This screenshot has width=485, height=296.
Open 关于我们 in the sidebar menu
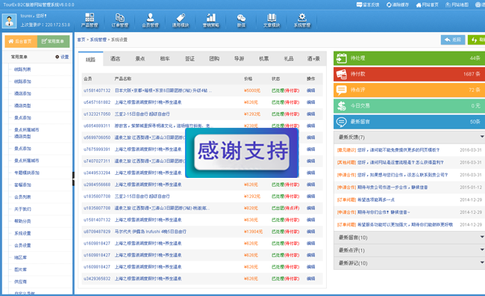22,209
